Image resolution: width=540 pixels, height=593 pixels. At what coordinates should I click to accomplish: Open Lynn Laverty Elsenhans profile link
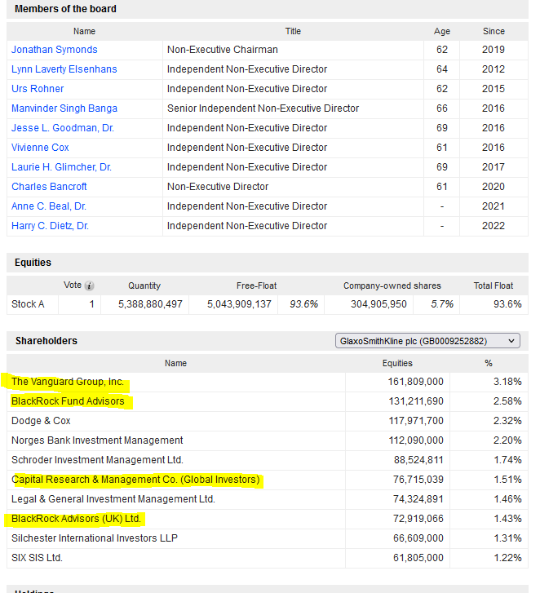(64, 69)
